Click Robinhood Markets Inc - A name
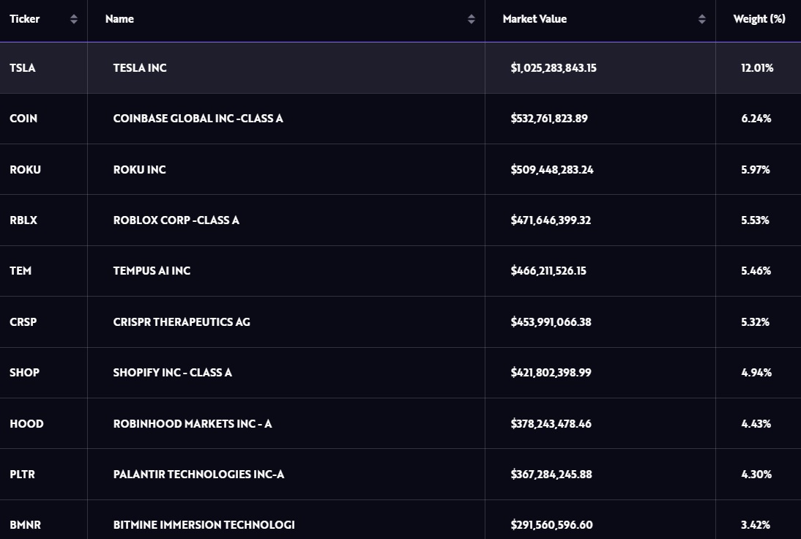Screen dimensions: 801x539 pos(193,423)
